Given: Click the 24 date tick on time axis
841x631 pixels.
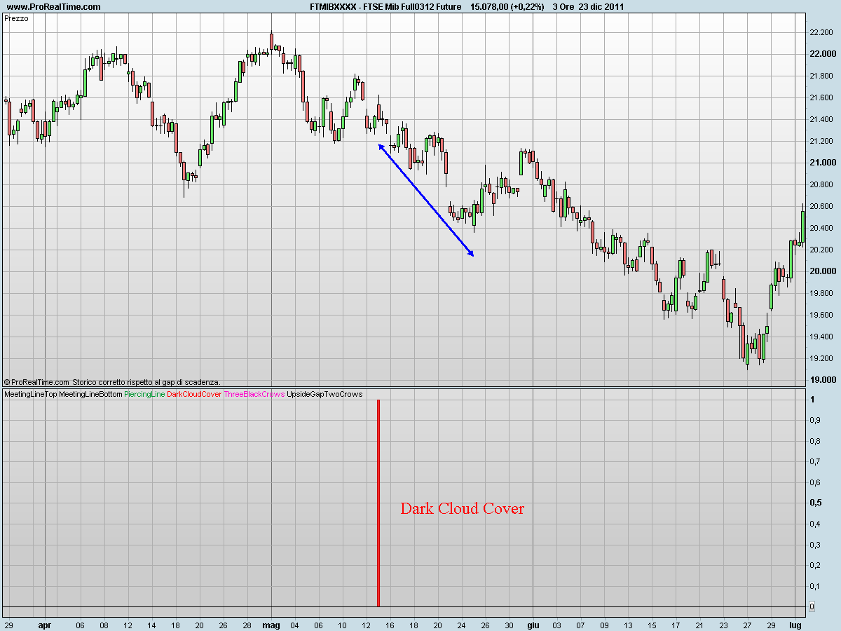Looking at the screenshot, I should (x=462, y=624).
